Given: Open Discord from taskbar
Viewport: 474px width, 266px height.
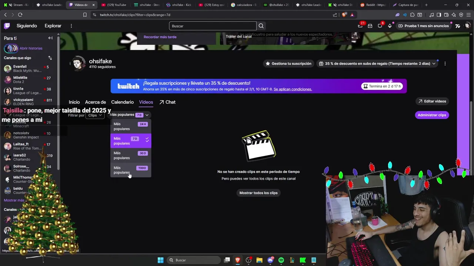Looking at the screenshot, I should (270, 260).
